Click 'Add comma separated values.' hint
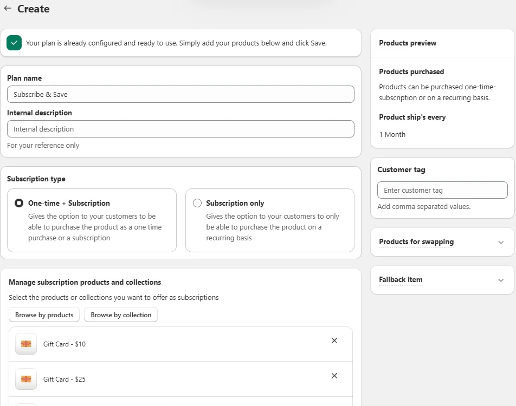The image size is (516, 406). (x=424, y=206)
